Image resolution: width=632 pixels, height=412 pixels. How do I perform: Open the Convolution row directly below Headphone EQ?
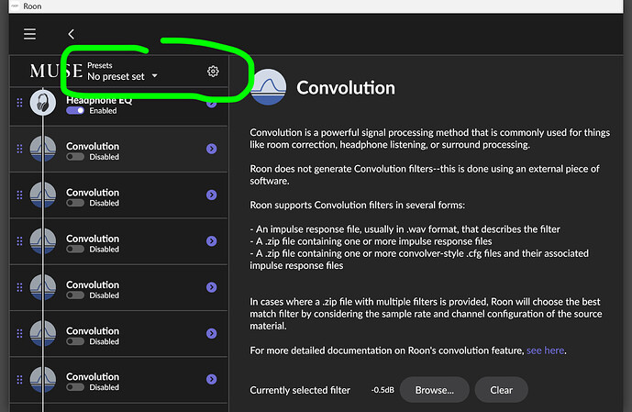click(212, 149)
